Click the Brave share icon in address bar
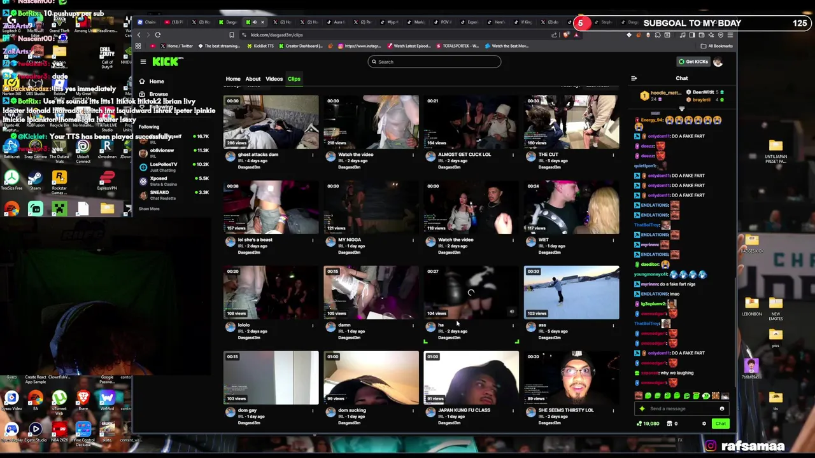Image resolution: width=815 pixels, height=458 pixels. pos(554,35)
